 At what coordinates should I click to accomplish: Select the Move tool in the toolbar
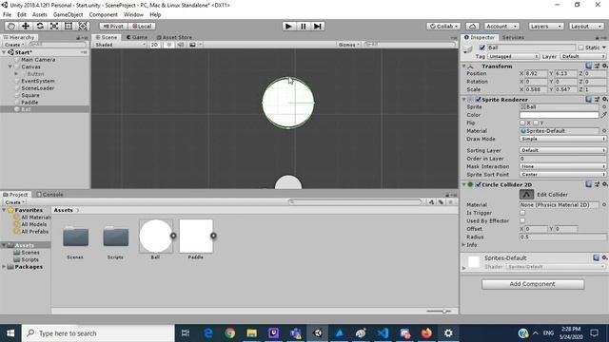pyautogui.click(x=26, y=26)
